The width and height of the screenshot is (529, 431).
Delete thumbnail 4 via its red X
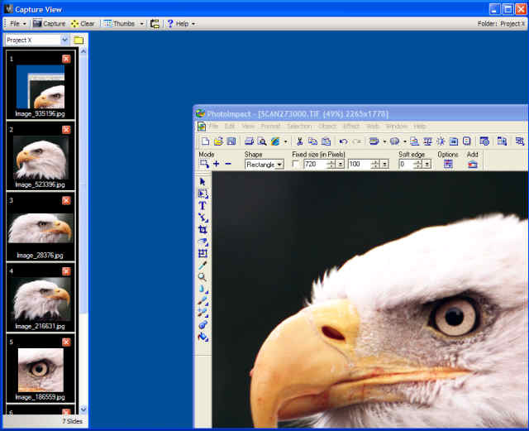(x=66, y=271)
